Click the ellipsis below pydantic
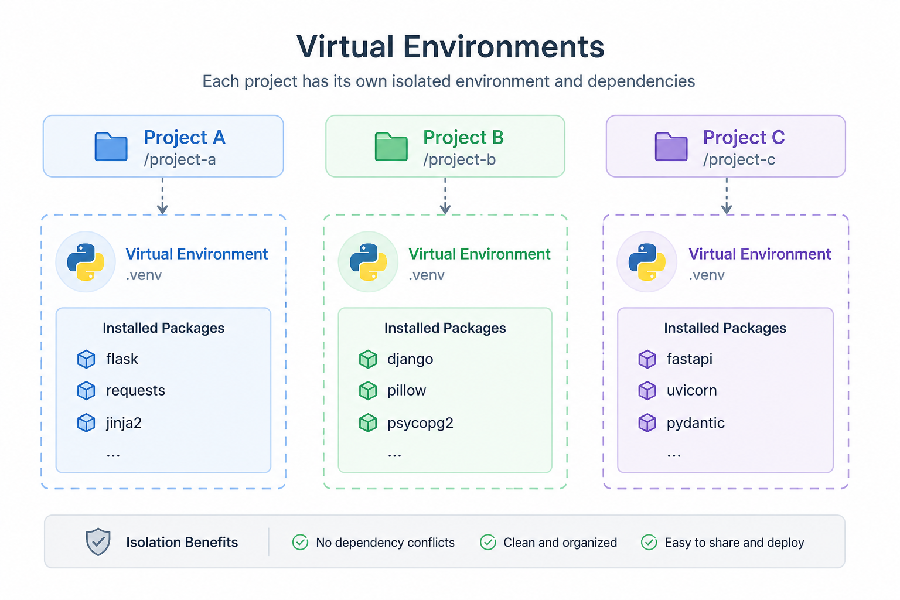Screen dimensions: 900x600 click(x=674, y=455)
